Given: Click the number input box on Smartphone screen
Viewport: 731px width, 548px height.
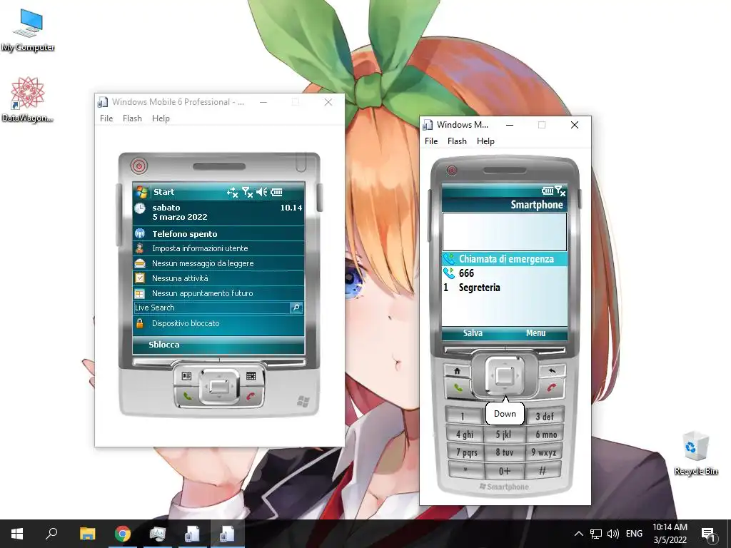Looking at the screenshot, I should pyautogui.click(x=505, y=232).
